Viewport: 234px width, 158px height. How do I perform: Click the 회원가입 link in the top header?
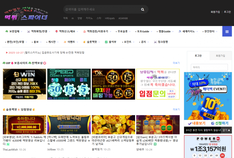coord(215,12)
